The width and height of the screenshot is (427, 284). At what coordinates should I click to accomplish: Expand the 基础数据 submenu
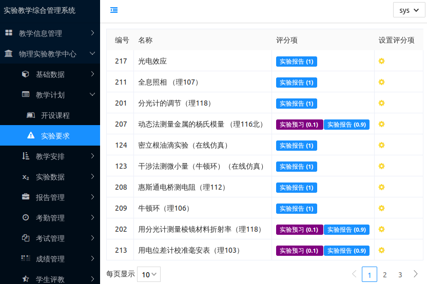coord(56,74)
